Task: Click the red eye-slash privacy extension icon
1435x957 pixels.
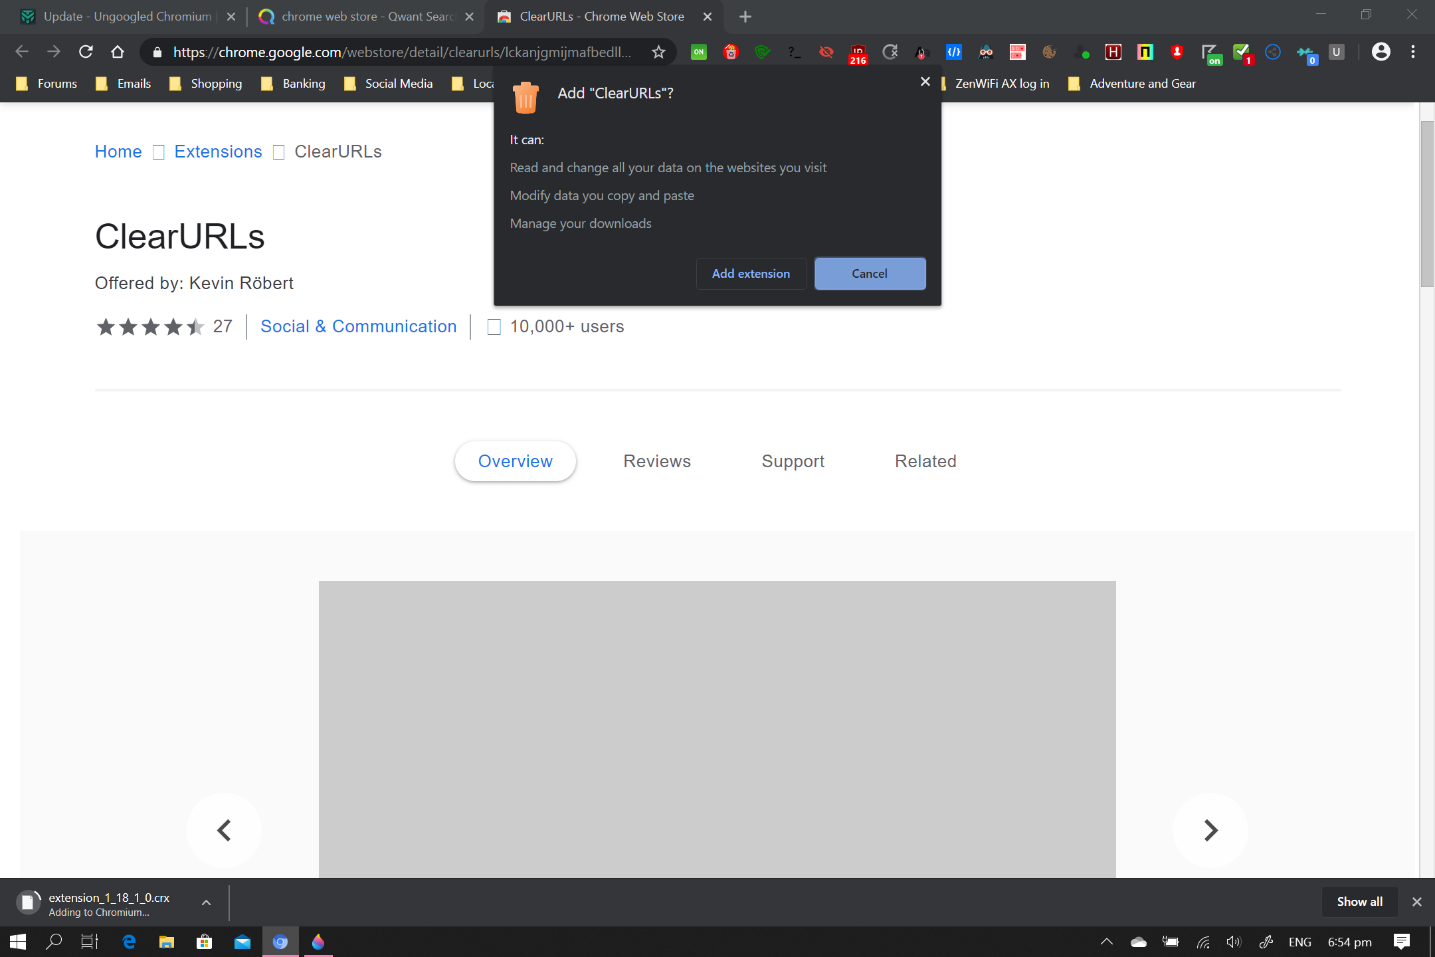Action: 826,52
